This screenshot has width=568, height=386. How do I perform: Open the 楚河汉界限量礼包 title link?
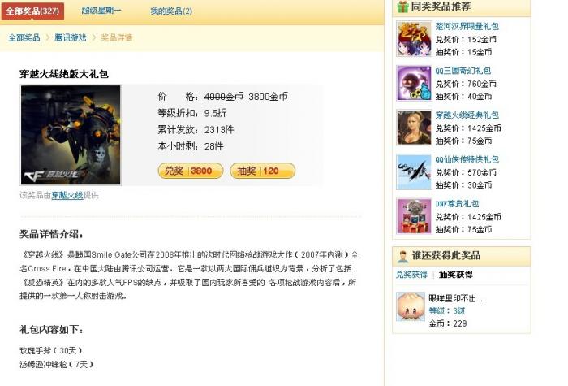click(x=467, y=26)
